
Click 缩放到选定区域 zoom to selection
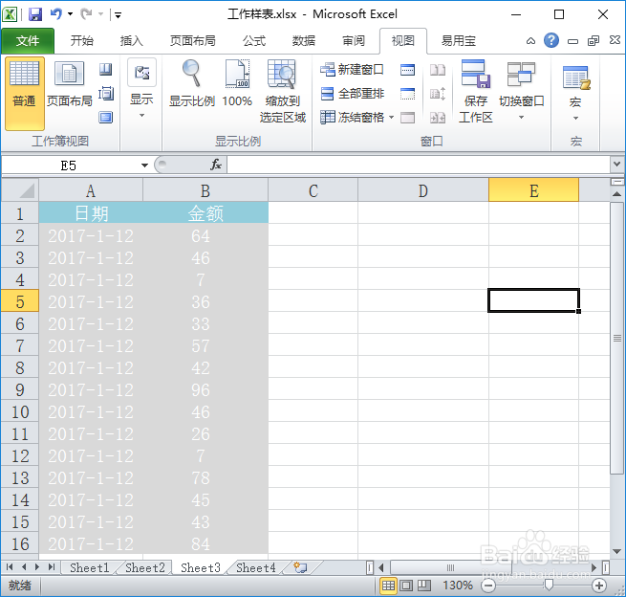pyautogui.click(x=283, y=92)
